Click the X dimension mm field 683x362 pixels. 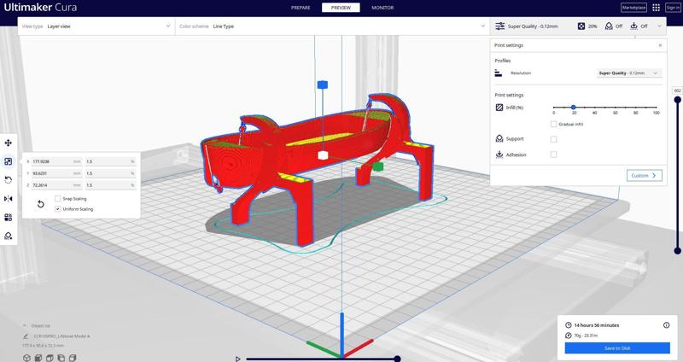tap(56, 161)
